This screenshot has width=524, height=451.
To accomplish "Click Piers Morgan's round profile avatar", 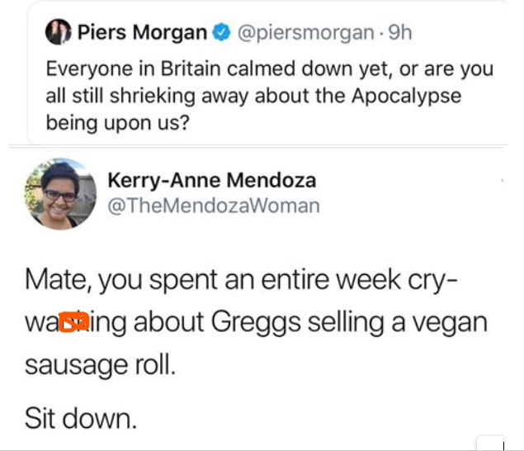I will point(59,34).
